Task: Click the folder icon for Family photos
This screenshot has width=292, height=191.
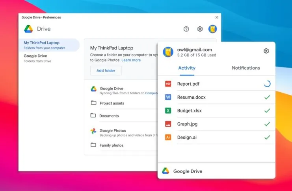Action: [x=93, y=145]
